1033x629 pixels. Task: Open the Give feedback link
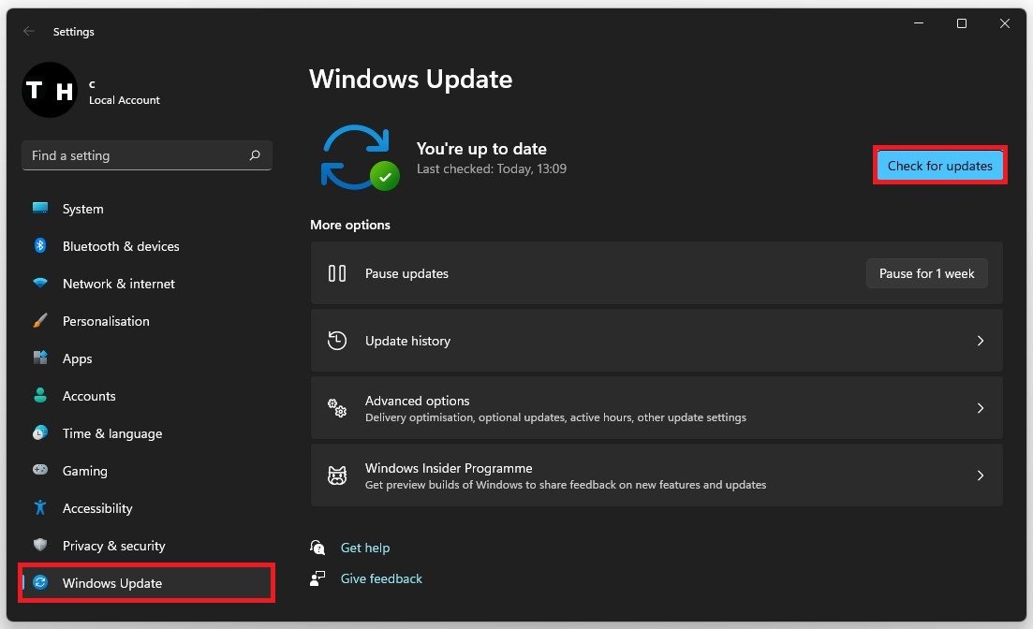381,578
